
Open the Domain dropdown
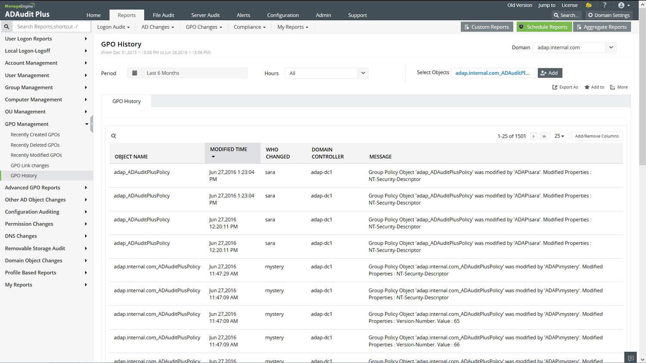(x=611, y=47)
